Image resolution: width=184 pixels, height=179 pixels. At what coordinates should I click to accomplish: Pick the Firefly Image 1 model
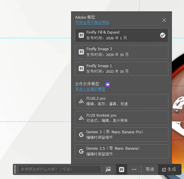click(x=121, y=69)
